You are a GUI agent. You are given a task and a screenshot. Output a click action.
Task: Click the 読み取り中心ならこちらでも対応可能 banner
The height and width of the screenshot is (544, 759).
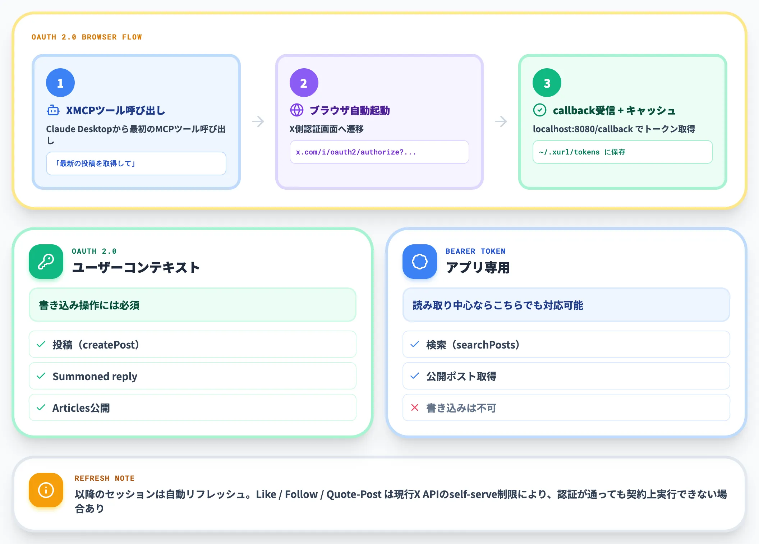(x=566, y=305)
